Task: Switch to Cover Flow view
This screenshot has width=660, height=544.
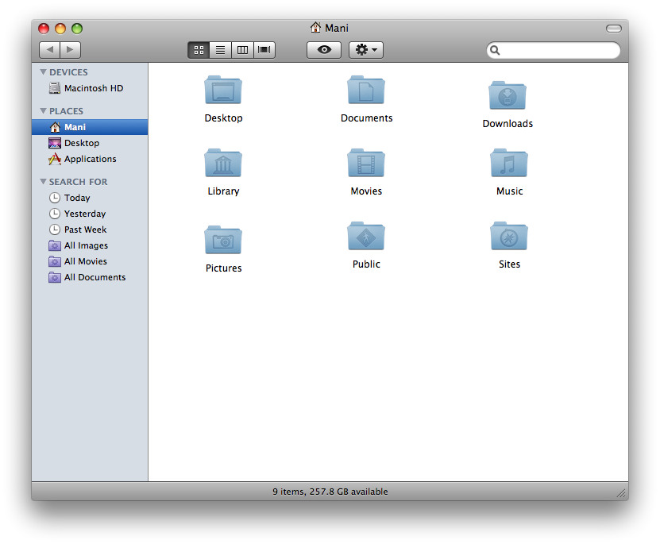Action: (x=264, y=50)
